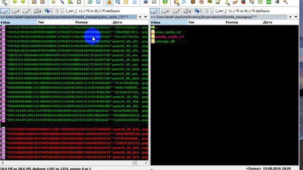Click arrow before left panel path
This screenshot has height=170, width=303.
click(1, 17)
